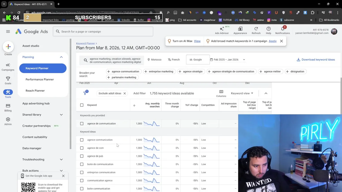Open the Google Ads main menu hamburger

click(x=8, y=31)
